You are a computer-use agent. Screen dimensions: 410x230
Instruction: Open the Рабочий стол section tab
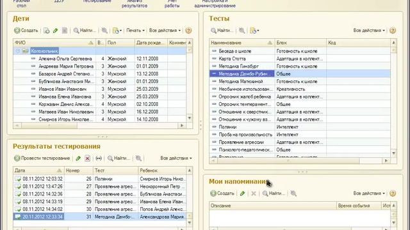coord(21,4)
